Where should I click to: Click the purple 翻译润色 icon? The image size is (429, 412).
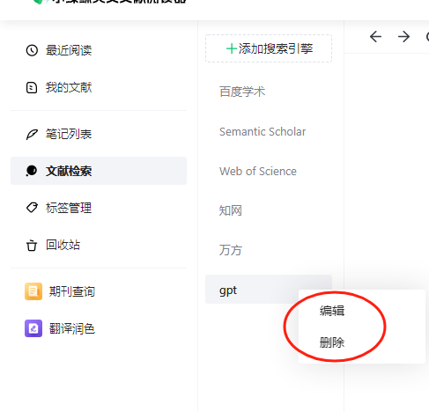pyautogui.click(x=33, y=328)
